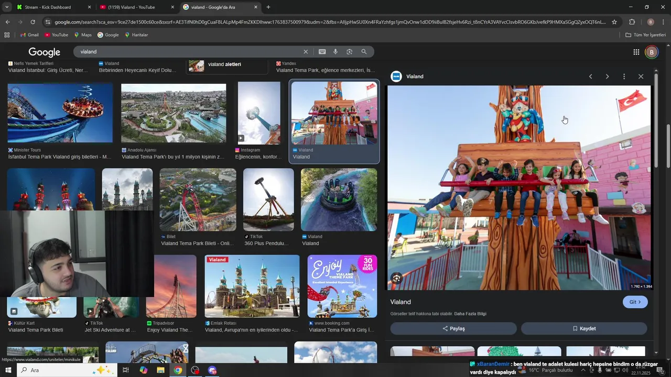Open the Maps bookmark
The height and width of the screenshot is (377, 671).
[x=83, y=35]
